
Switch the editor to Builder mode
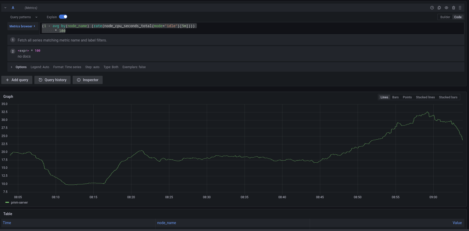click(445, 17)
